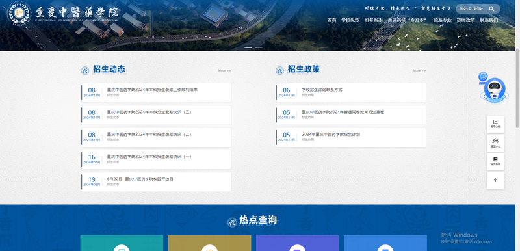Screen dimensions: 520x251
Task: Click the 热点查询 section heading
Action: (258, 220)
